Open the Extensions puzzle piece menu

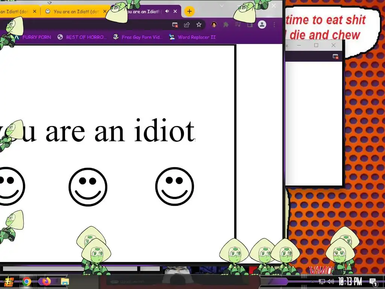(226, 24)
